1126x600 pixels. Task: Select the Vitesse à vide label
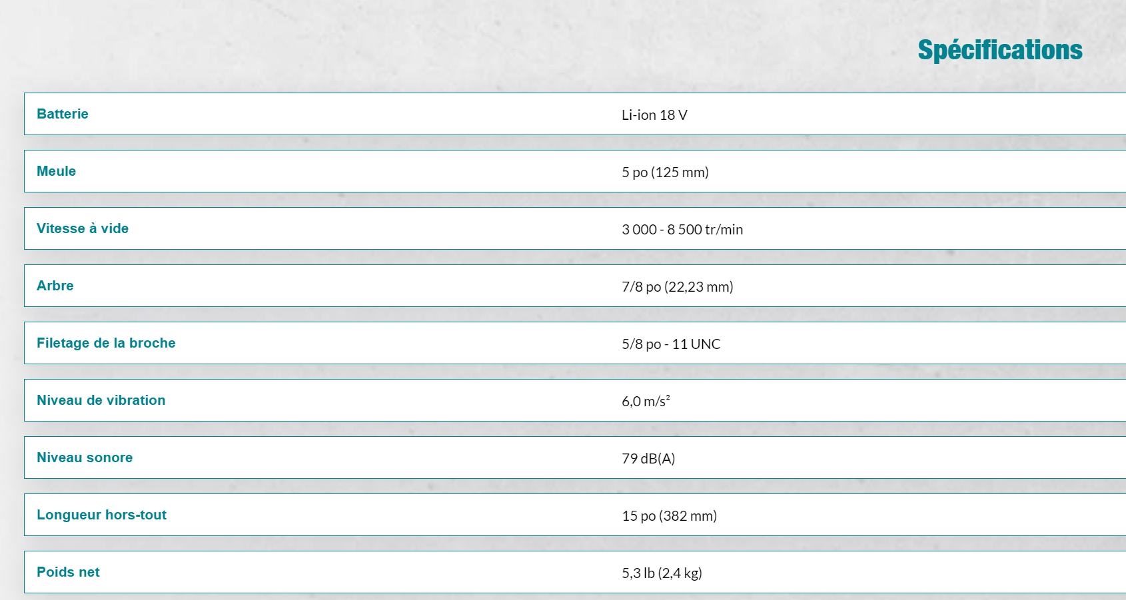83,228
